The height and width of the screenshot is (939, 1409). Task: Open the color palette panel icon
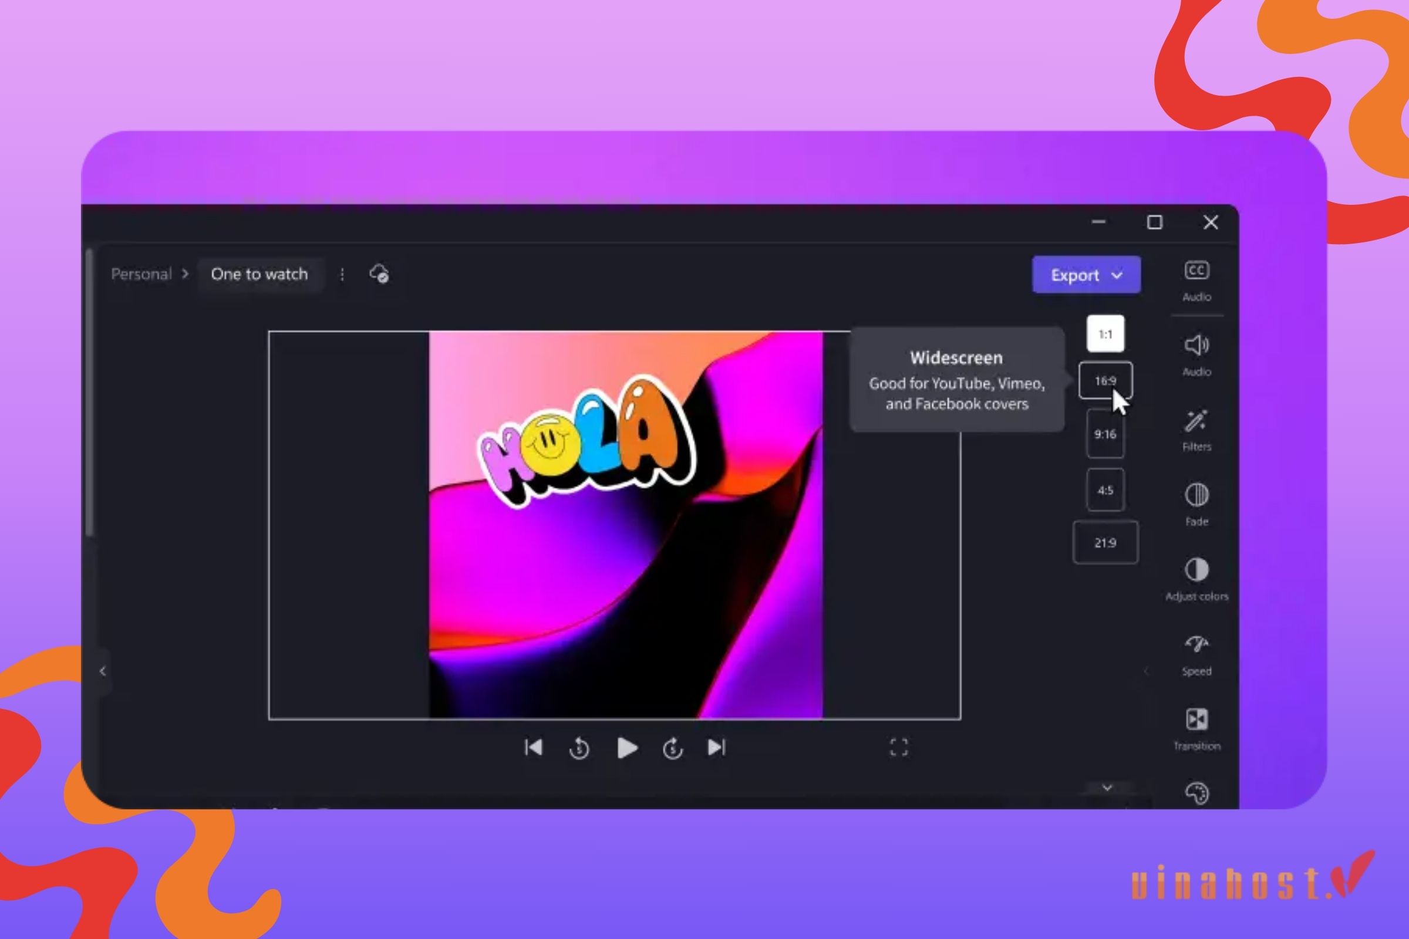[x=1196, y=793]
